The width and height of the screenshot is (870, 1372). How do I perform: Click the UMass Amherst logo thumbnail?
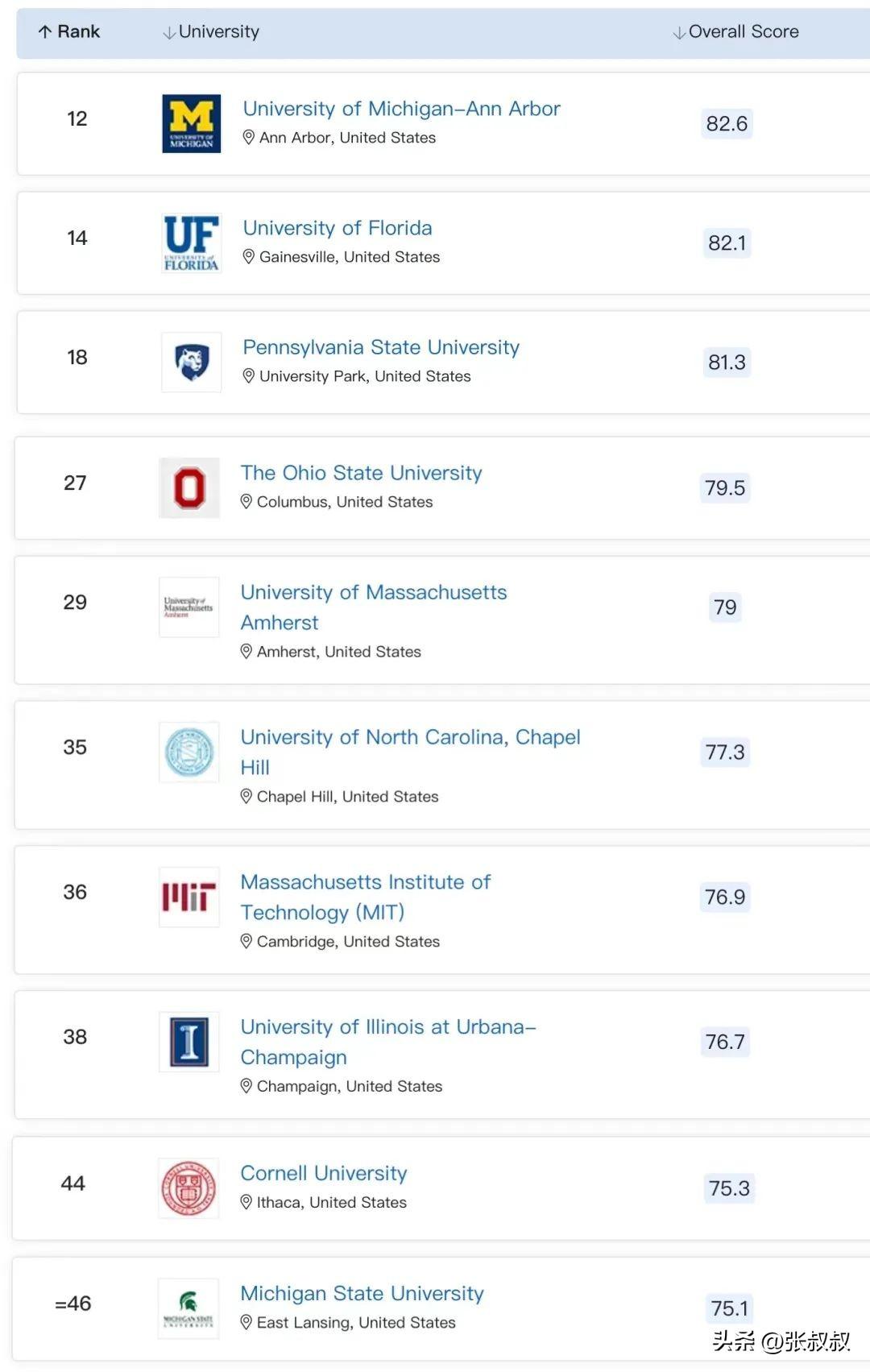click(x=189, y=607)
